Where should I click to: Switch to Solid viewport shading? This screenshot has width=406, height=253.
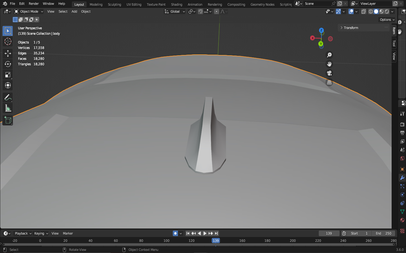click(x=376, y=12)
